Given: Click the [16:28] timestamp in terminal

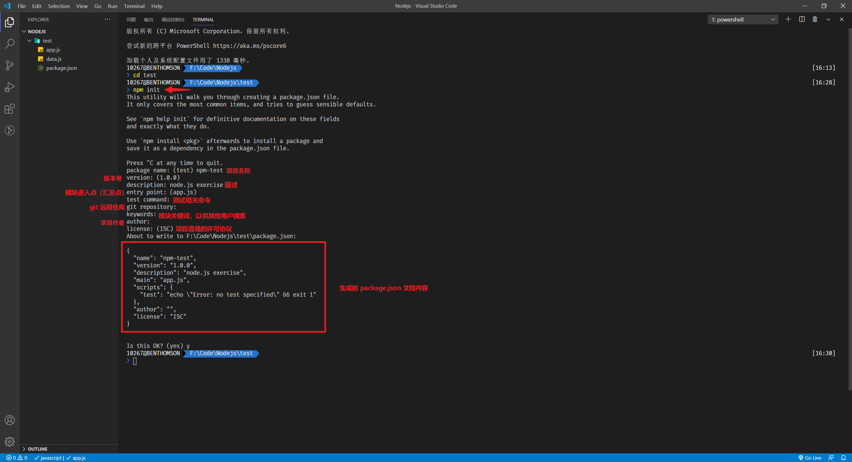Looking at the screenshot, I should 824,82.
